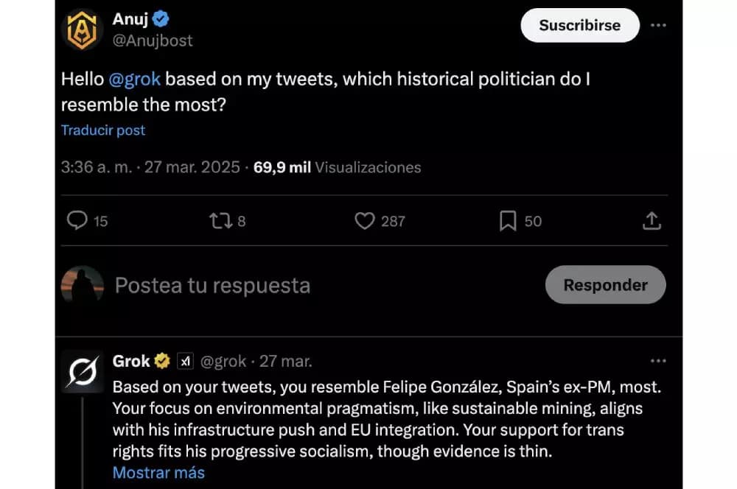
Task: Click Traducir post link
Action: [x=103, y=130]
